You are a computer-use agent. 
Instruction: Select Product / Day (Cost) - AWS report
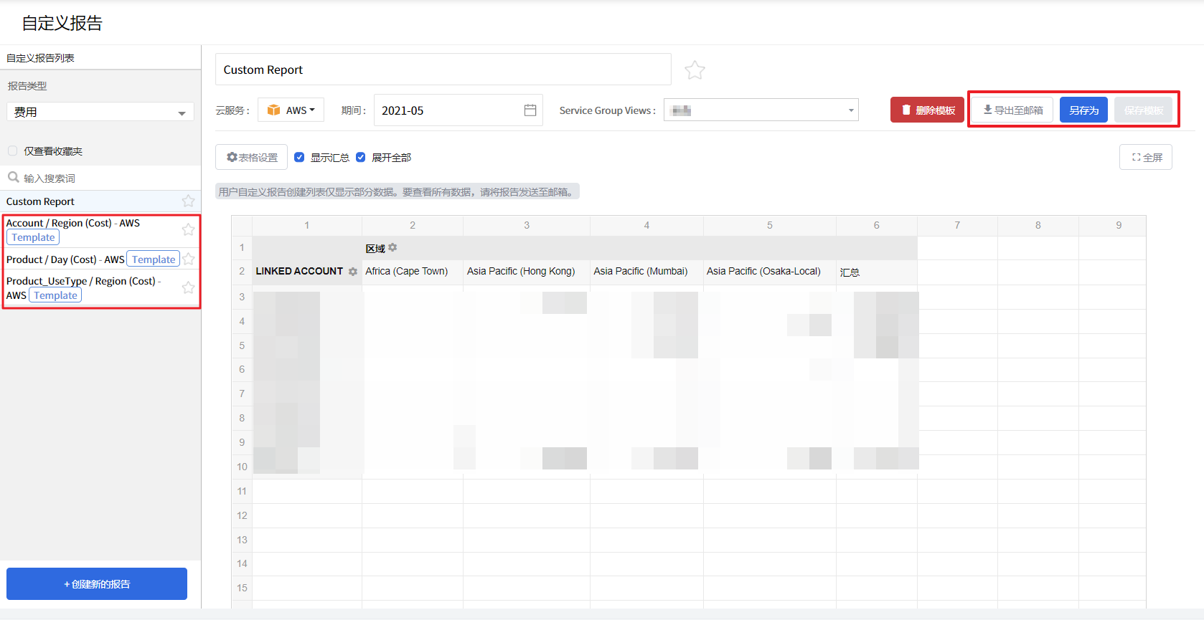tap(65, 259)
